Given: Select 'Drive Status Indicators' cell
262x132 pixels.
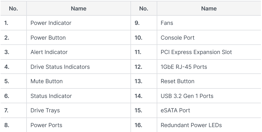Looking at the screenshot, I should pos(60,67).
